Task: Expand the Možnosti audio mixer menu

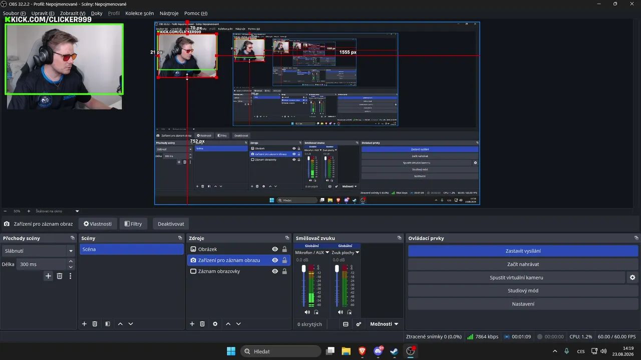Action: point(384,324)
